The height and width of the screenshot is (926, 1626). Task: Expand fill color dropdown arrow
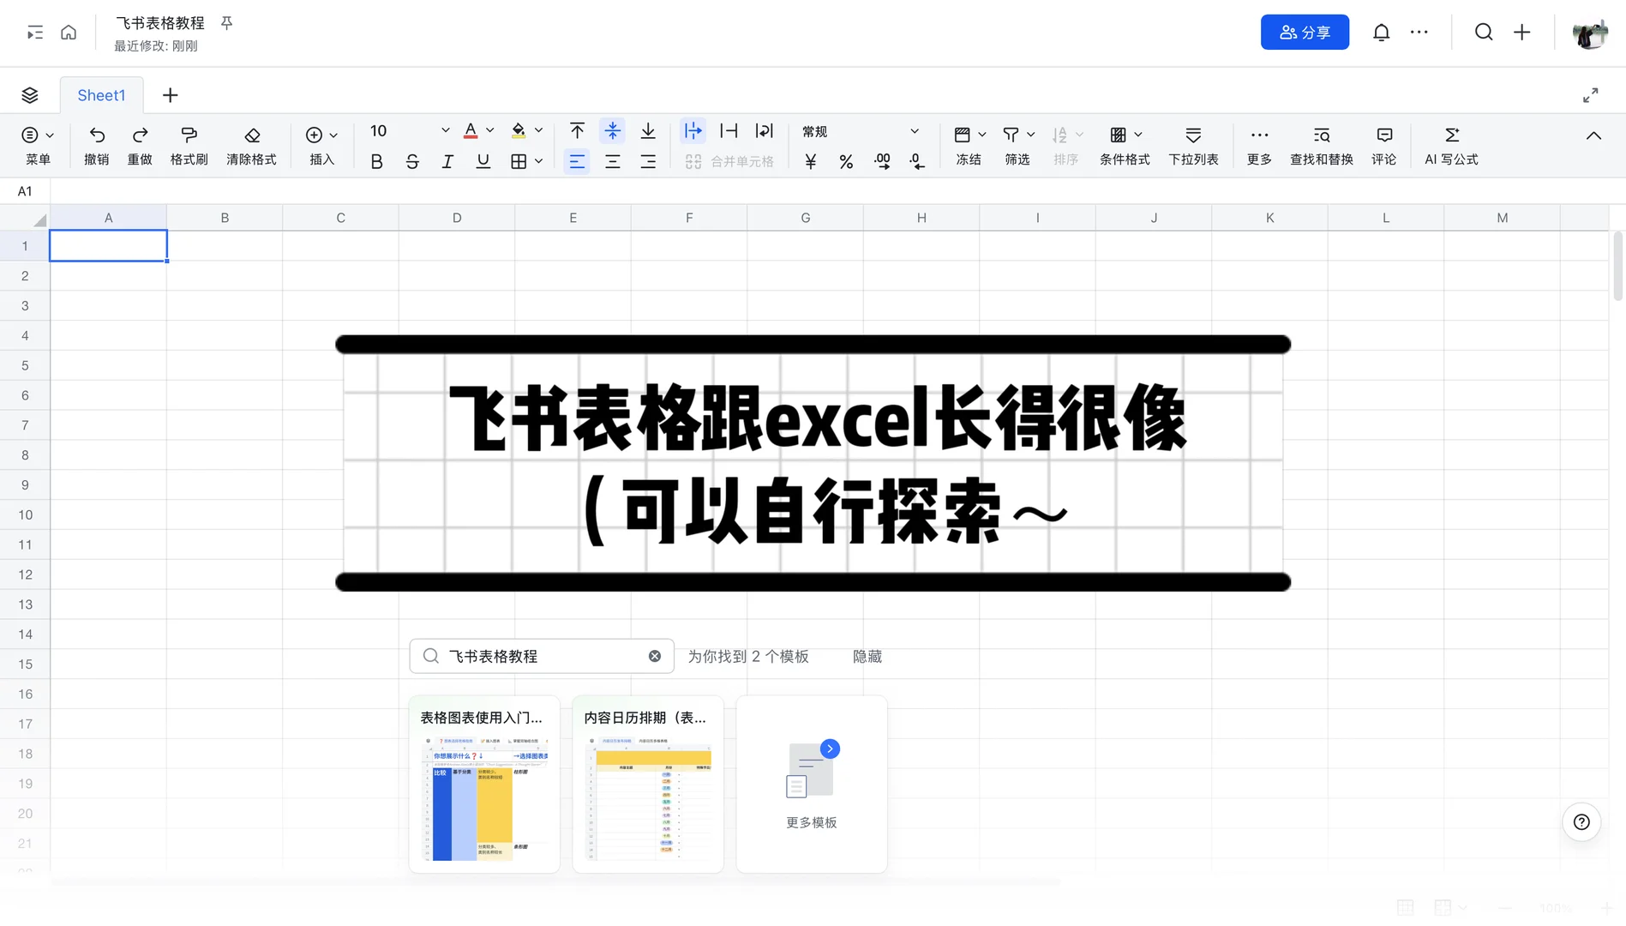538,130
